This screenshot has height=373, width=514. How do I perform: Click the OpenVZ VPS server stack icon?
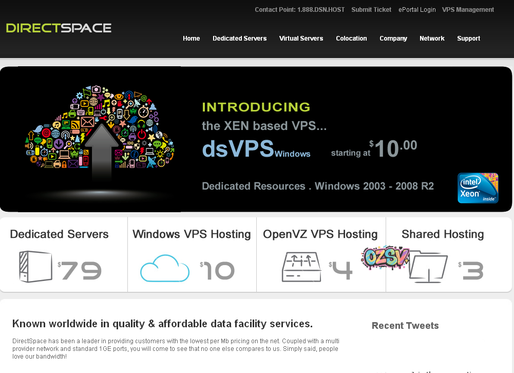coord(301,267)
